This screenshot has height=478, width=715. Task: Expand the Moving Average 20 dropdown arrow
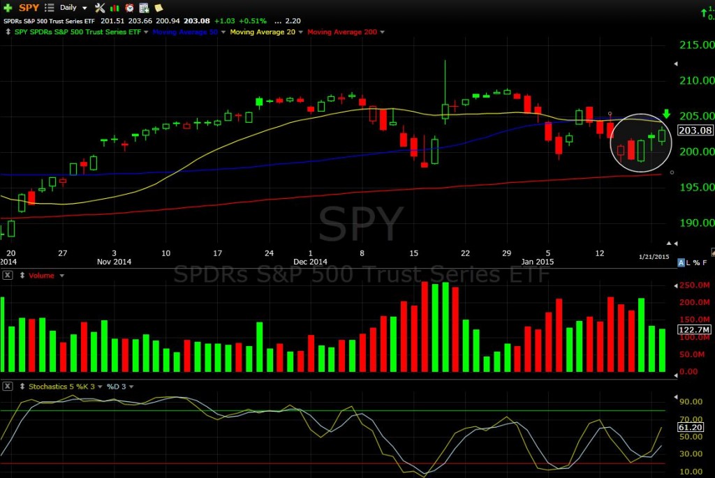coord(300,32)
